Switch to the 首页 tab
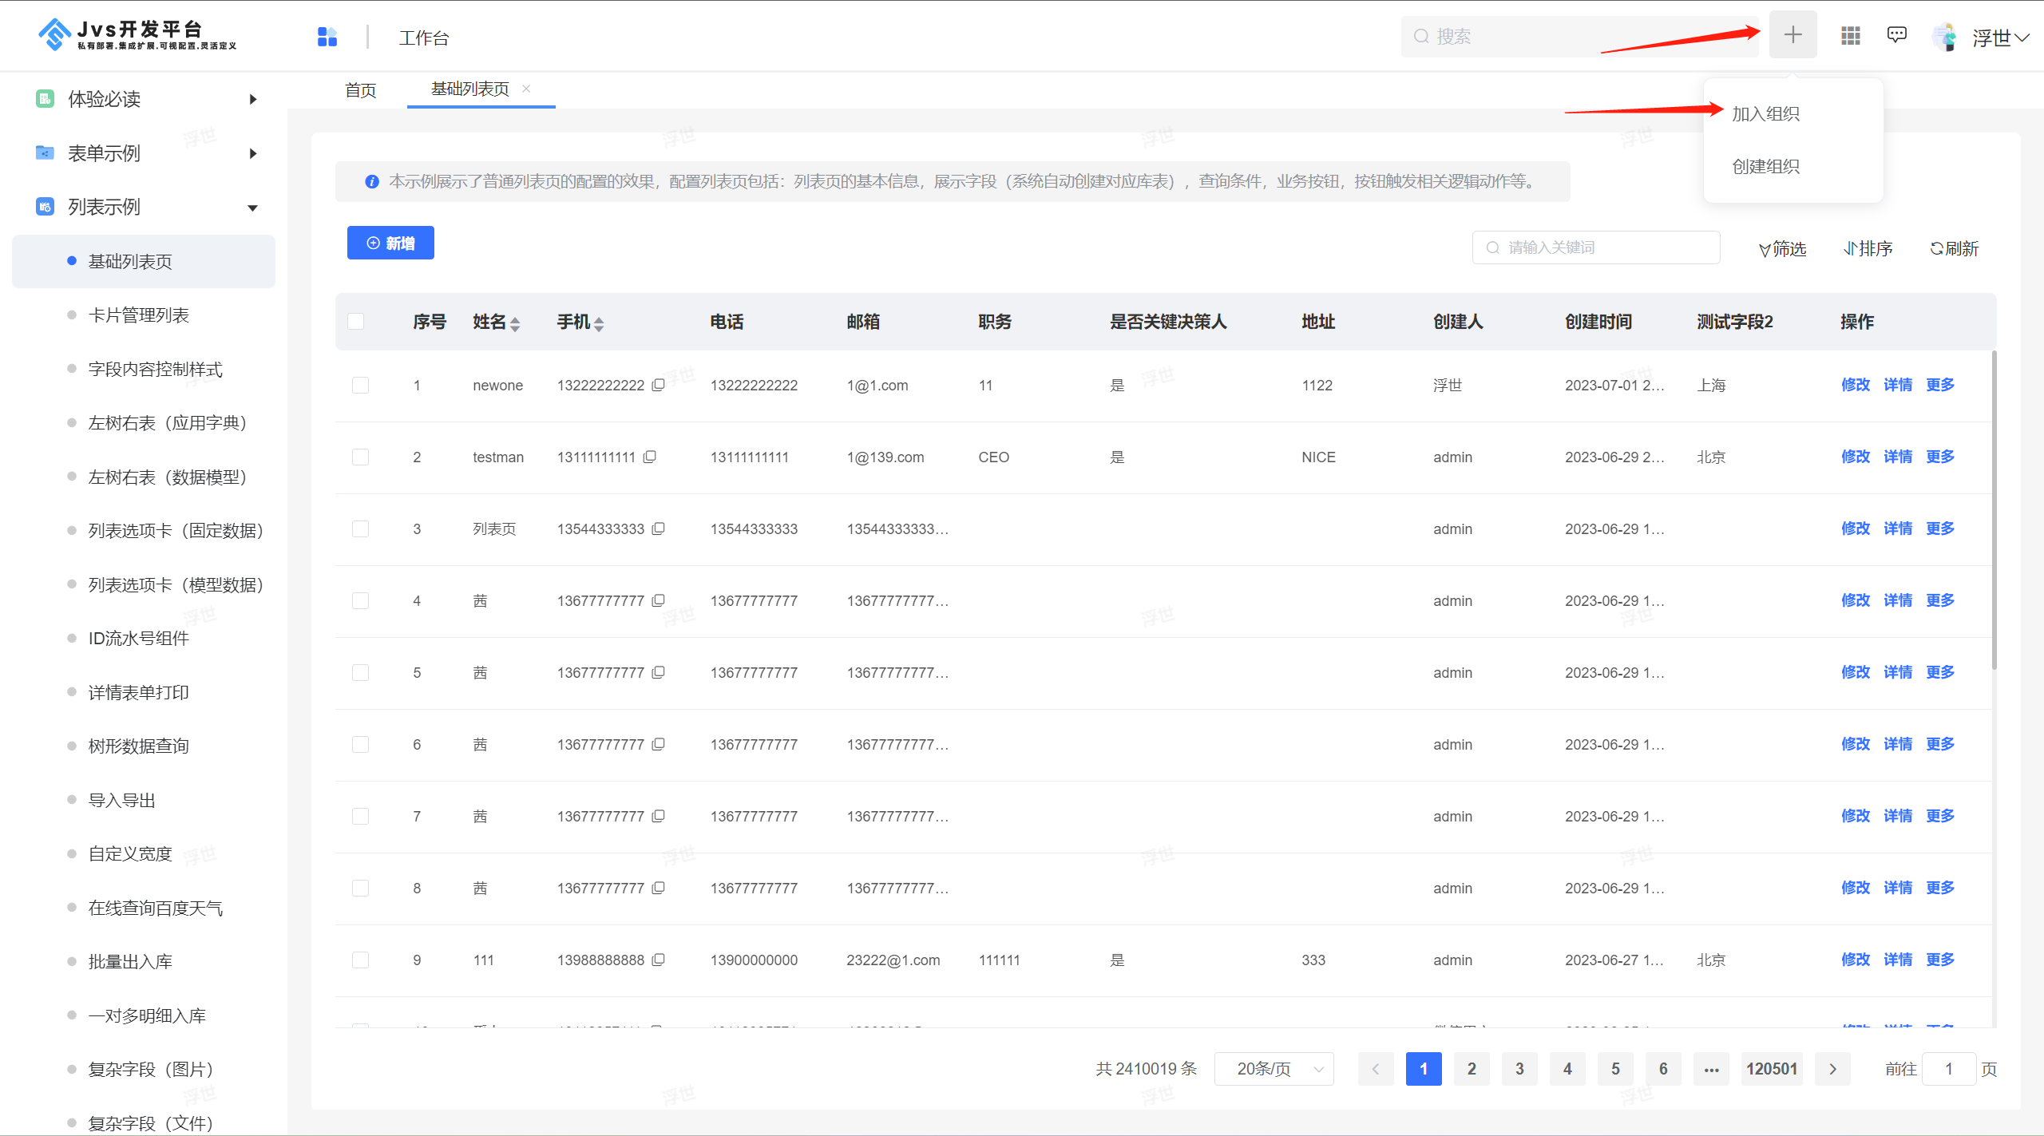 pos(360,90)
